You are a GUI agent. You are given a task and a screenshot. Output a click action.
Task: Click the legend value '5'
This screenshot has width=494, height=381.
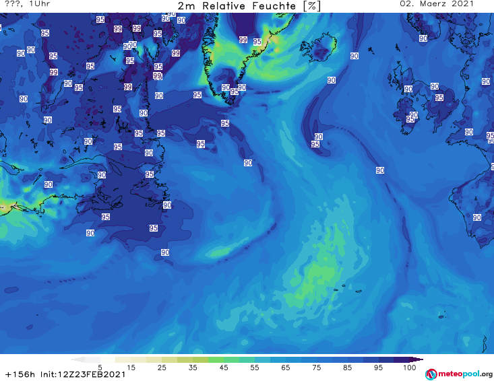100,368
